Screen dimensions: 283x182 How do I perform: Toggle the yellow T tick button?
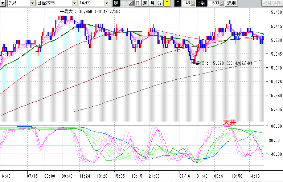[x=167, y=3]
